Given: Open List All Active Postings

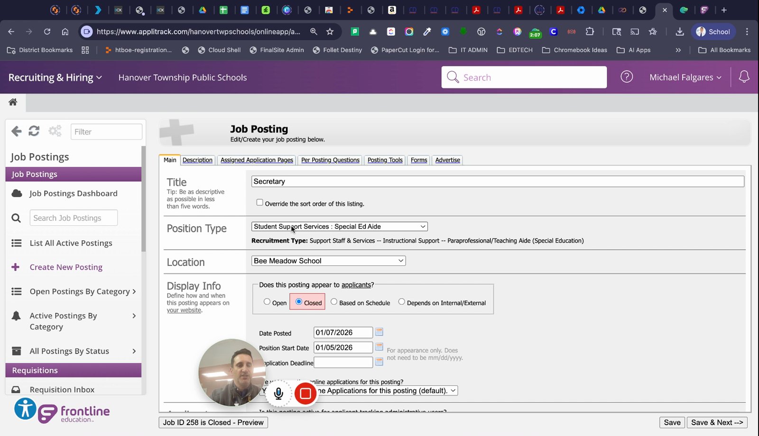Looking at the screenshot, I should [x=71, y=243].
